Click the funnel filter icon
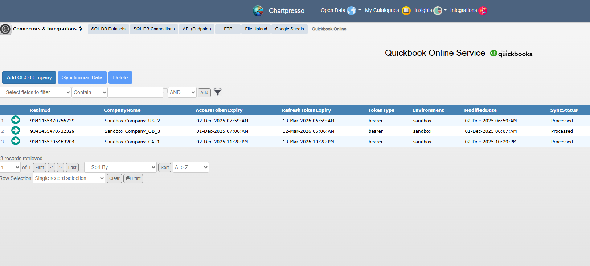 (x=217, y=92)
